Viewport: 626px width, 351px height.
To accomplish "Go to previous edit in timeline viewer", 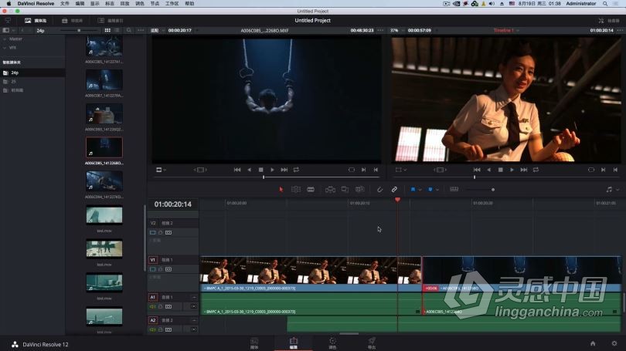I will (x=477, y=170).
